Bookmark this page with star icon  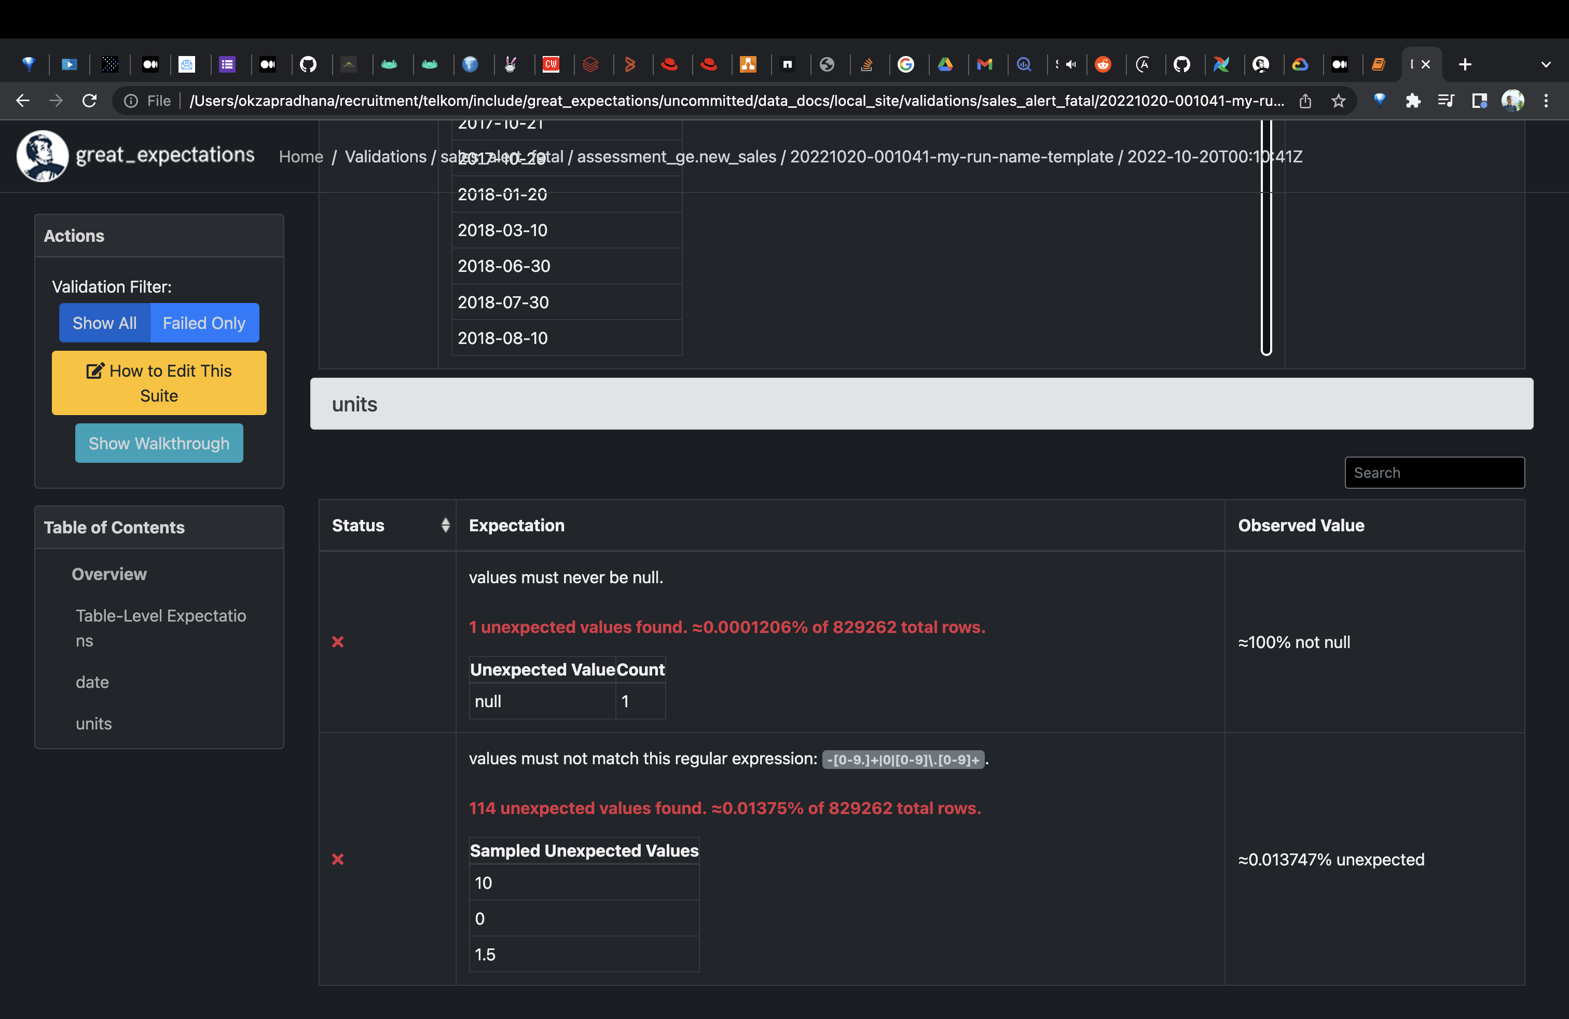1338,101
